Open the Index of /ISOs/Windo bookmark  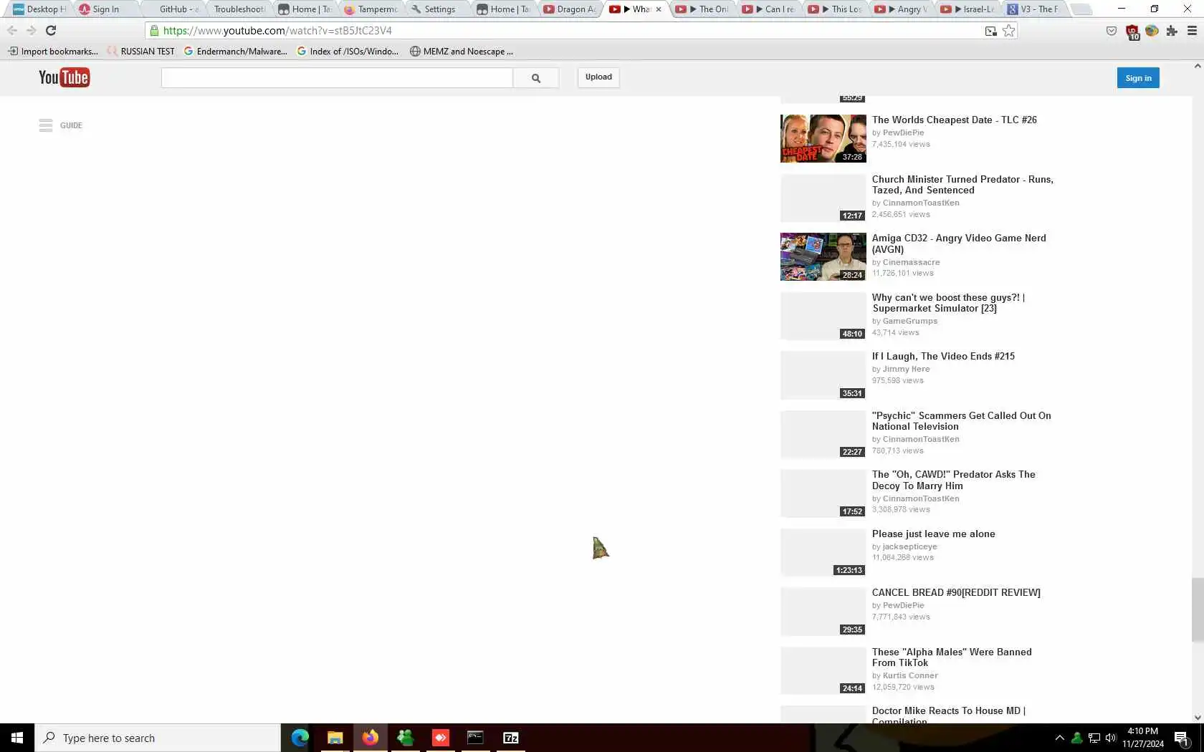tap(348, 52)
